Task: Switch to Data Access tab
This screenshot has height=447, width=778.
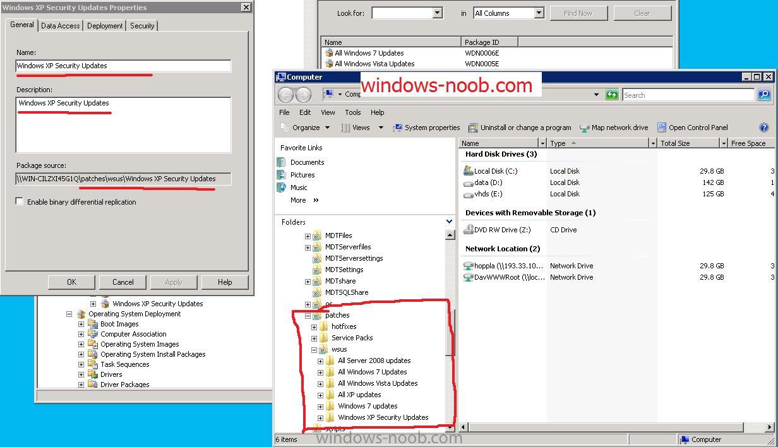Action: point(60,26)
